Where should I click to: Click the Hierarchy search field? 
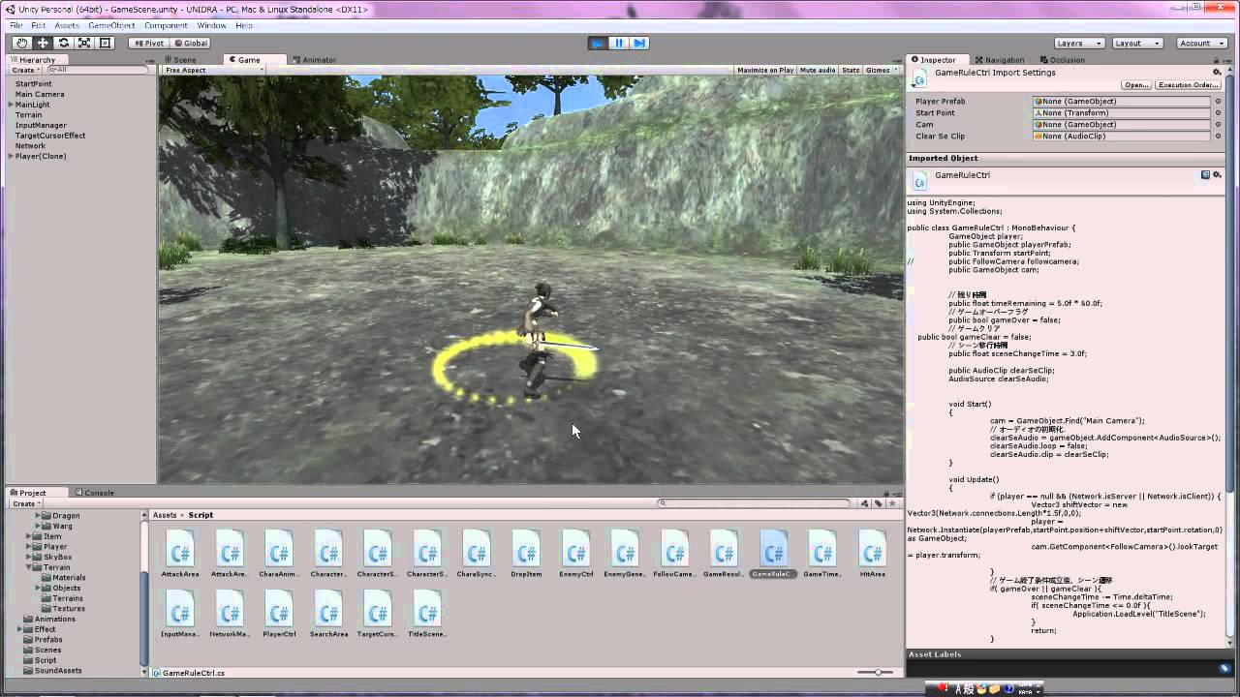click(x=97, y=70)
